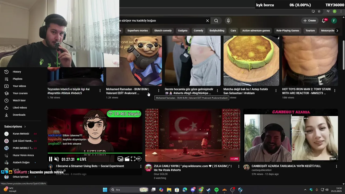The height and width of the screenshot is (194, 345).
Task: Open Spotify from the taskbar
Action: [x=216, y=190]
